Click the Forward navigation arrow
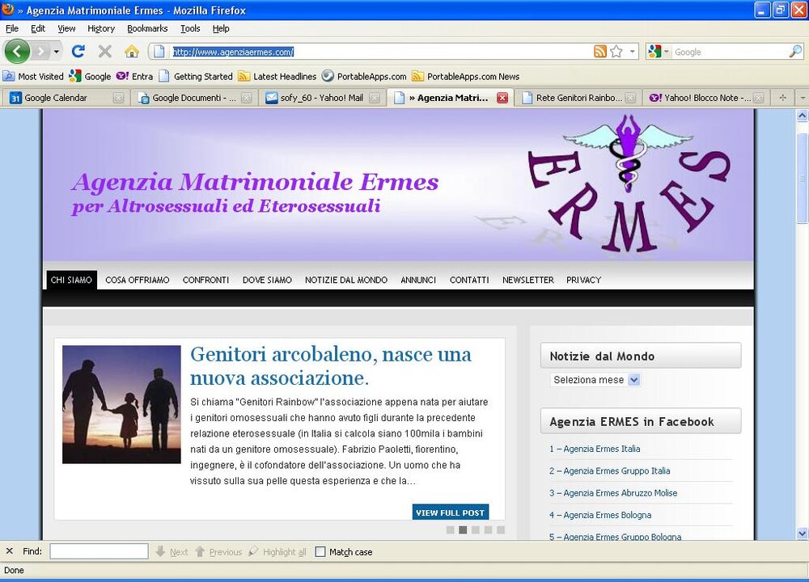 (40, 52)
